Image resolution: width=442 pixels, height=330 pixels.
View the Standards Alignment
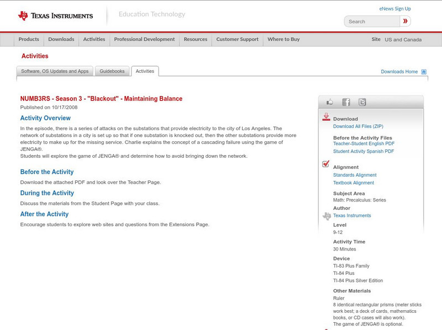coord(354,174)
